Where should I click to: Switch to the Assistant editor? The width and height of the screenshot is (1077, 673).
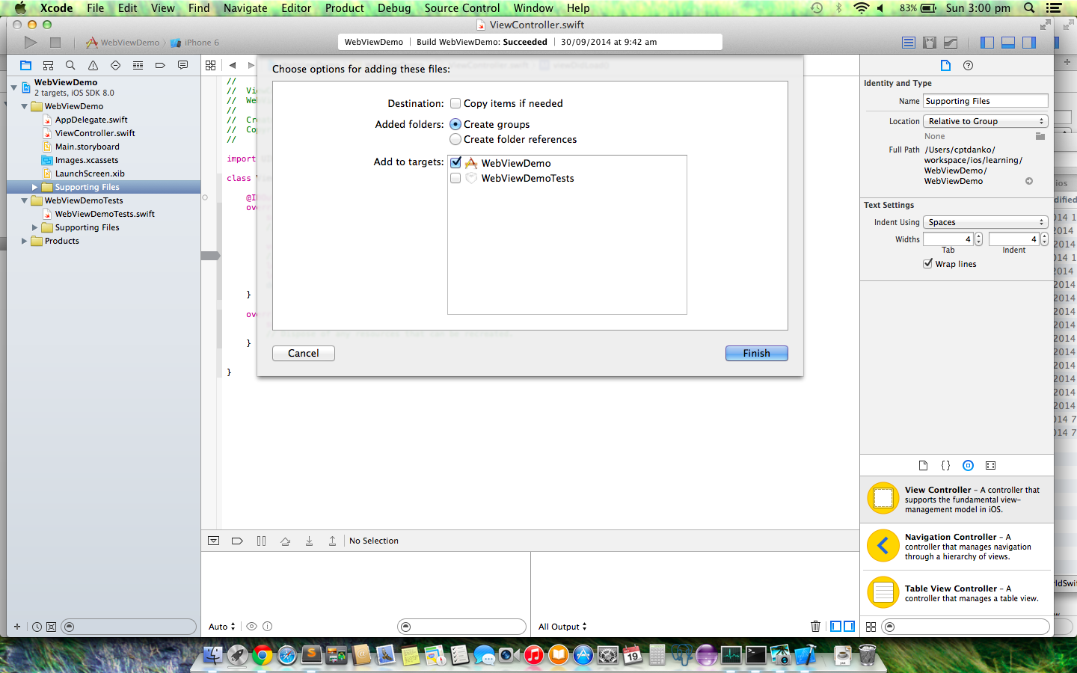pos(930,43)
